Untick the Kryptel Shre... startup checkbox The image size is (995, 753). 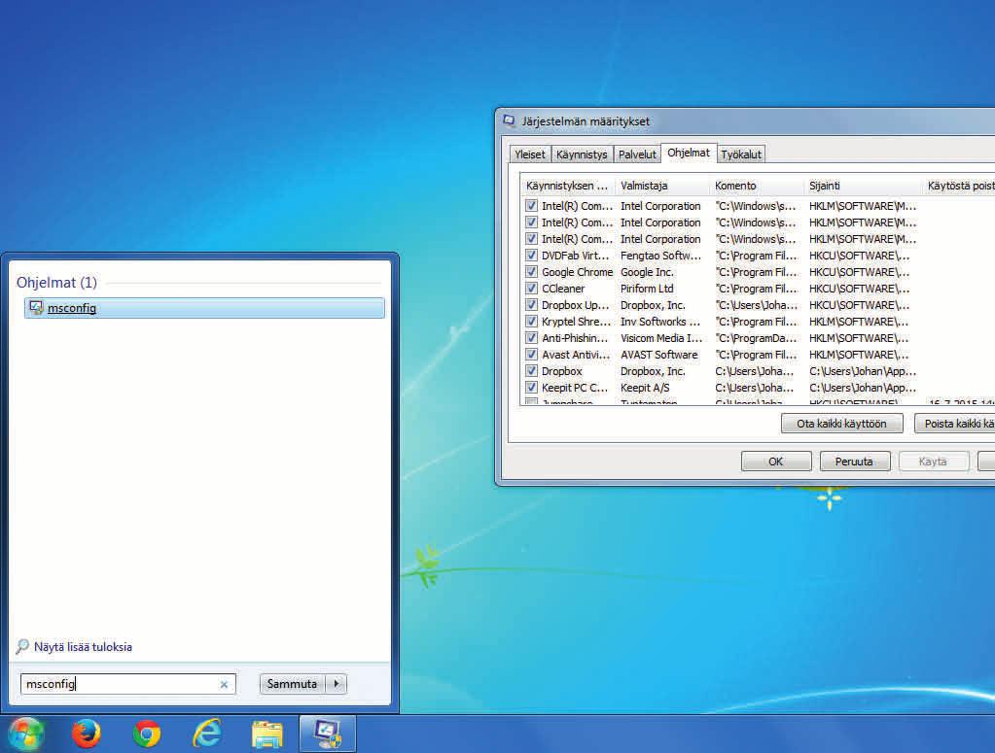click(531, 322)
